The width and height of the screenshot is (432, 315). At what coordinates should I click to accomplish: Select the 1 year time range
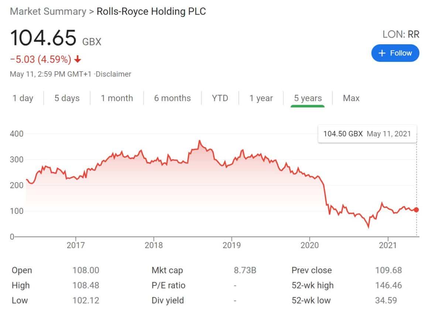click(x=261, y=98)
